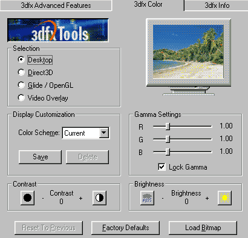This screenshot has width=248, height=238.
Task: Click the R gamma value 1.00
Action: tap(226, 126)
